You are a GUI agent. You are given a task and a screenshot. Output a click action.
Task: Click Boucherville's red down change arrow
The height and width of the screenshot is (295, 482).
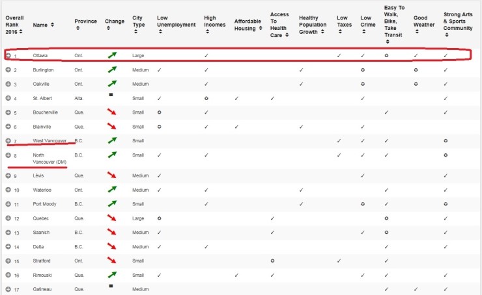(x=112, y=112)
